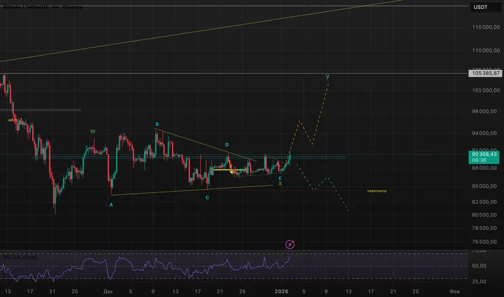504x297 pixels.
Task: Click the 110 000,00 price axis label
Action: 486,50
